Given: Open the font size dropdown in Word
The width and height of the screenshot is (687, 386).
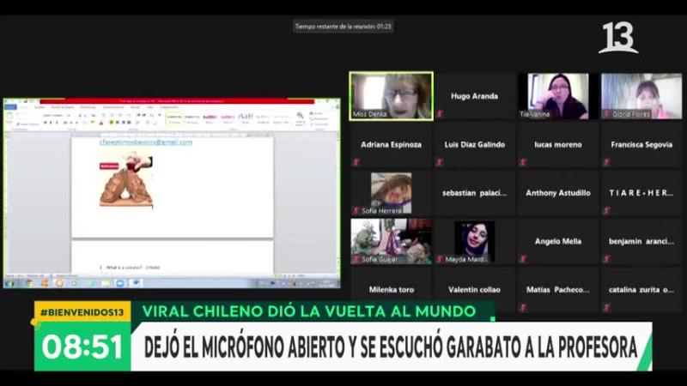Looking at the screenshot, I should coord(70,115).
